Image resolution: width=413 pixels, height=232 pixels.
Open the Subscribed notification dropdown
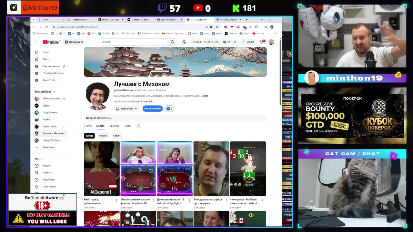pyautogui.click(x=127, y=109)
